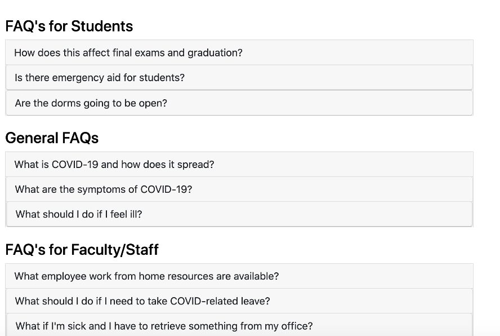This screenshot has width=500, height=336.
Task: Click the "General FAQs" heading
Action: point(51,138)
